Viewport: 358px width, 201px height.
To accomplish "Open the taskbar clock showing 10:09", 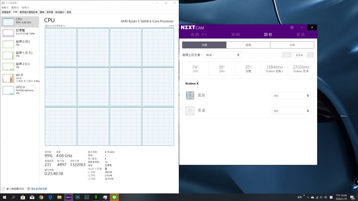I will pyautogui.click(x=341, y=198).
